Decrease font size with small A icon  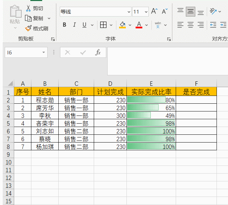click(165, 11)
